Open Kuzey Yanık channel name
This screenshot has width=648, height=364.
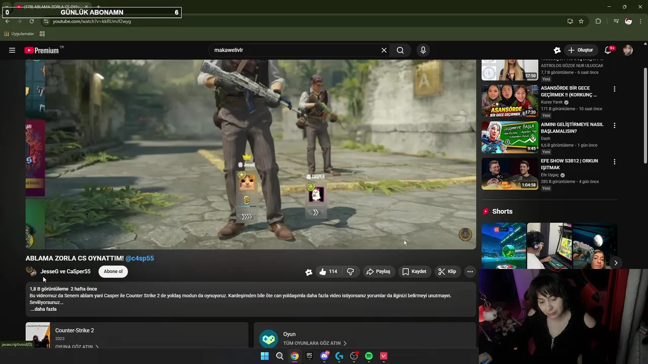coord(552,102)
